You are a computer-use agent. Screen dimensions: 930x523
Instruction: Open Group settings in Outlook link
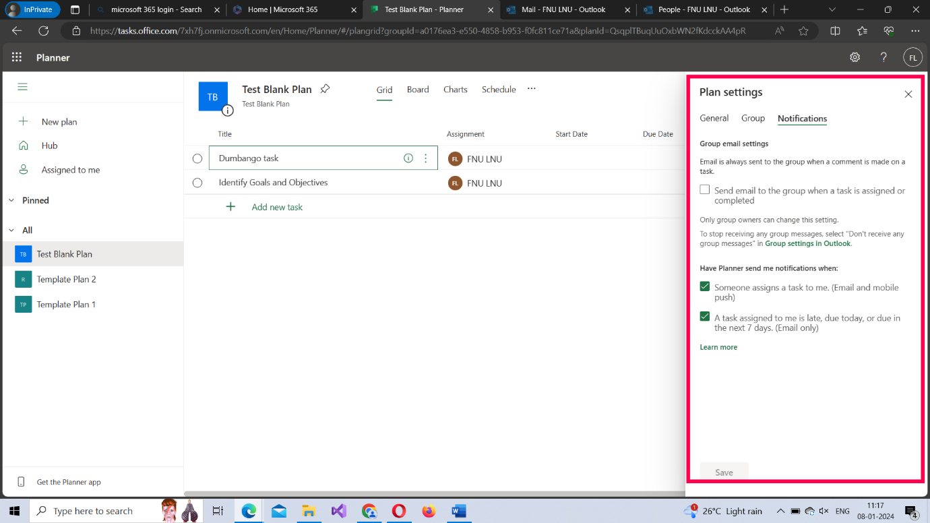click(x=808, y=243)
